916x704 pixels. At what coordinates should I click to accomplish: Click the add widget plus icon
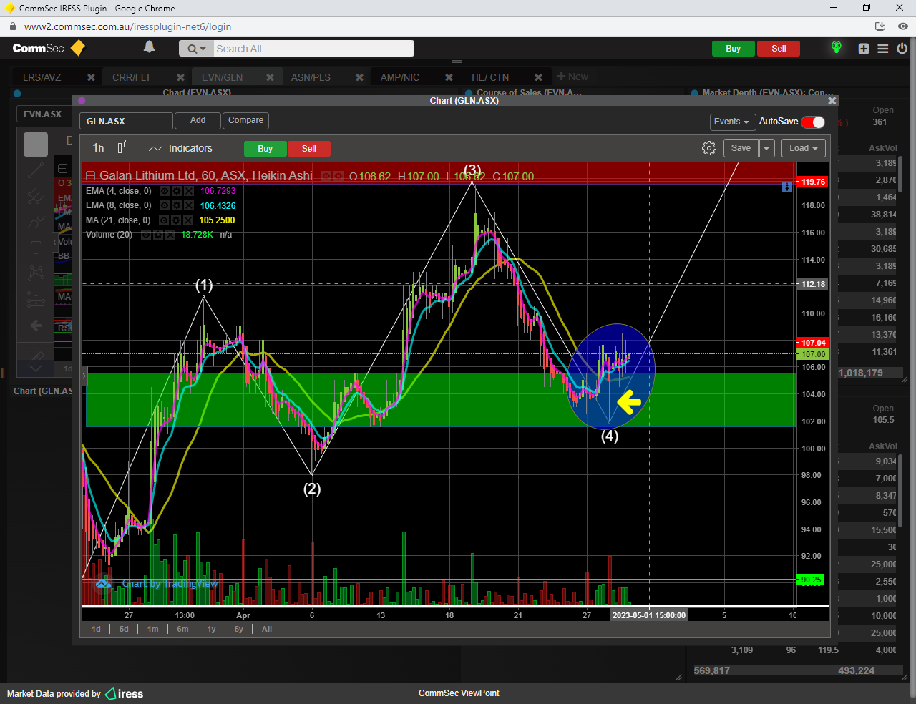point(864,49)
